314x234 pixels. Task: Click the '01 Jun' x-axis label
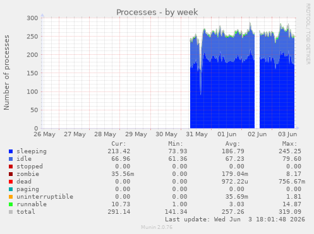point(227,134)
